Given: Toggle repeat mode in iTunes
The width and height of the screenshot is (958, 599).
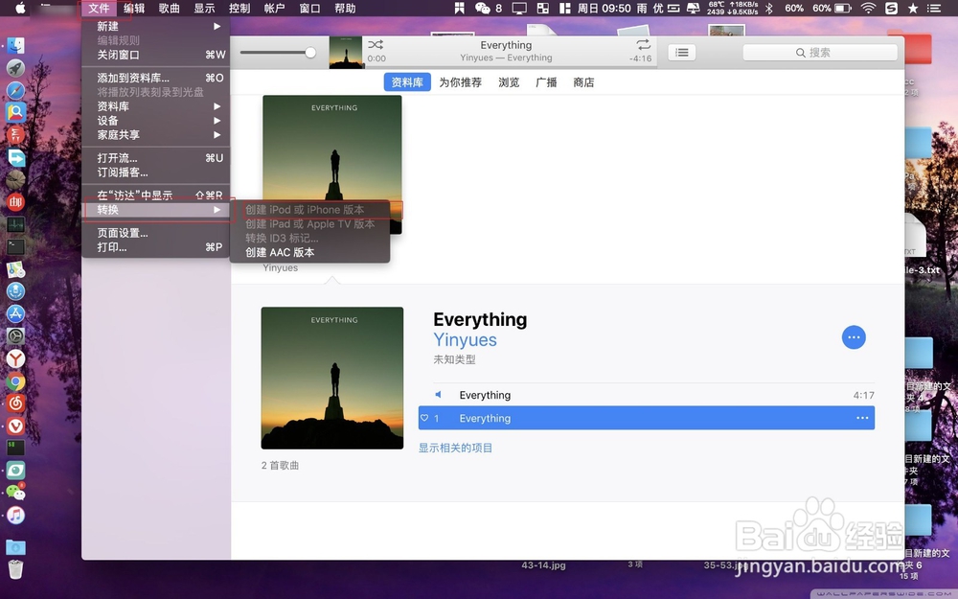Looking at the screenshot, I should 643,45.
